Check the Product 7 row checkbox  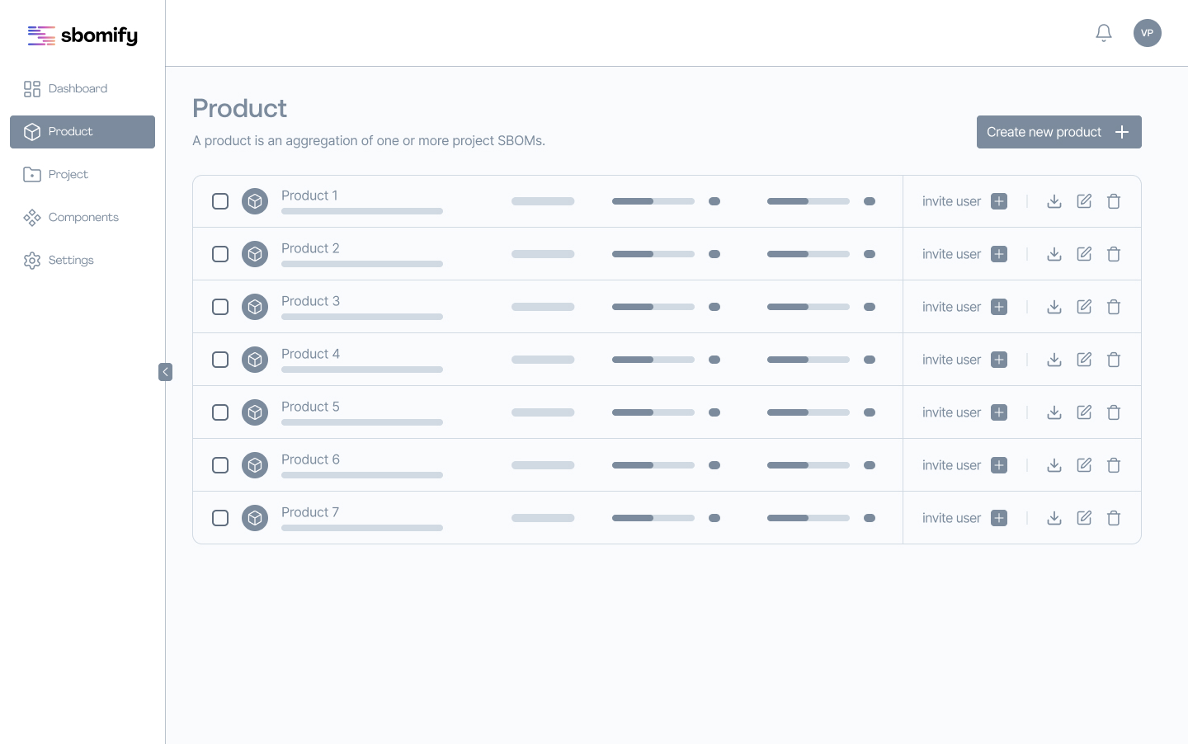220,518
